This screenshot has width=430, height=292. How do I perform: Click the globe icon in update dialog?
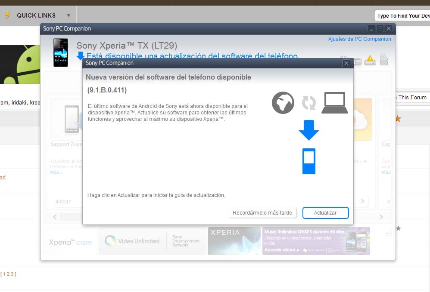click(x=283, y=103)
